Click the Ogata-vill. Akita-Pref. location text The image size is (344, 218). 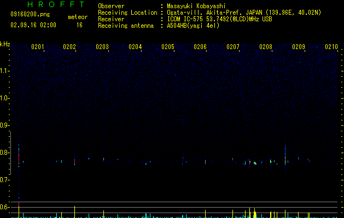[244, 13]
